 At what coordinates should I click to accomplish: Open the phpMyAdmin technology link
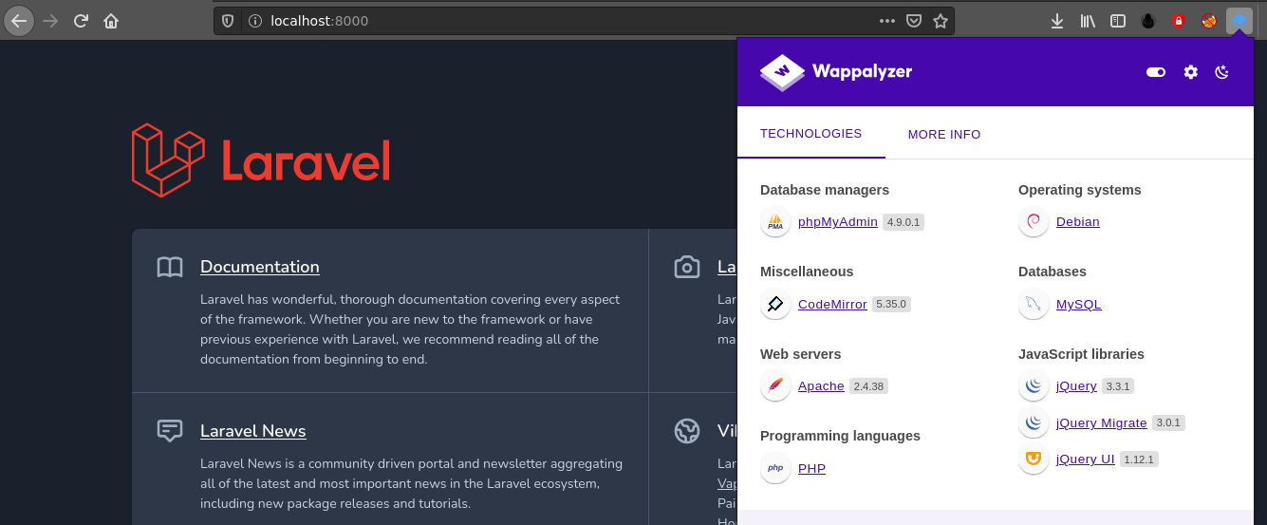pyautogui.click(x=837, y=222)
